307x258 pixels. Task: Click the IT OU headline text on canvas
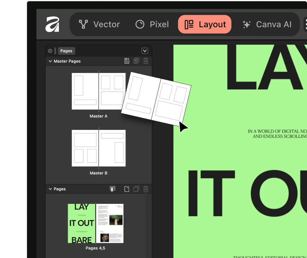coord(247,193)
